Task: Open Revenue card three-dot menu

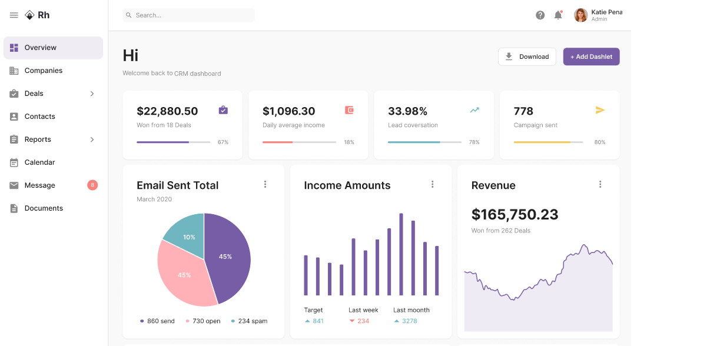Action: coord(600,184)
